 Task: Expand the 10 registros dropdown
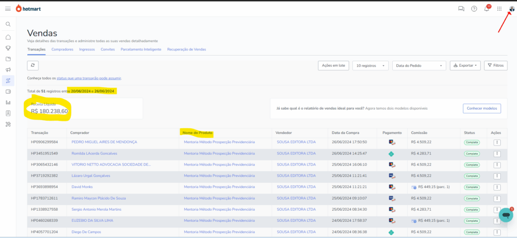(370, 66)
